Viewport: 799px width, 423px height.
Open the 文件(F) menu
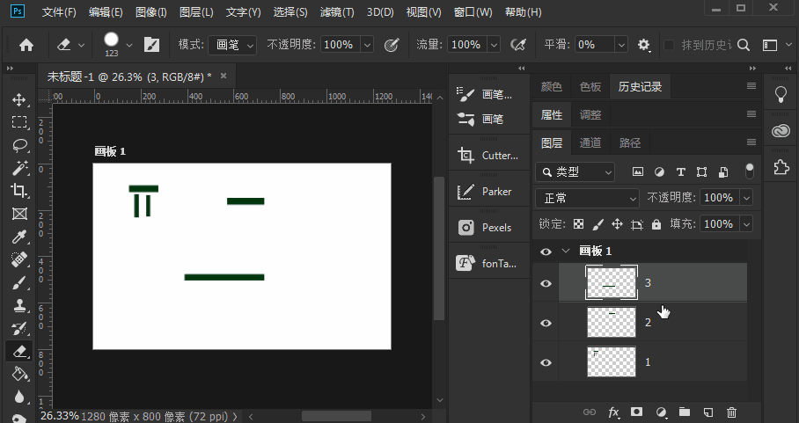coord(59,11)
